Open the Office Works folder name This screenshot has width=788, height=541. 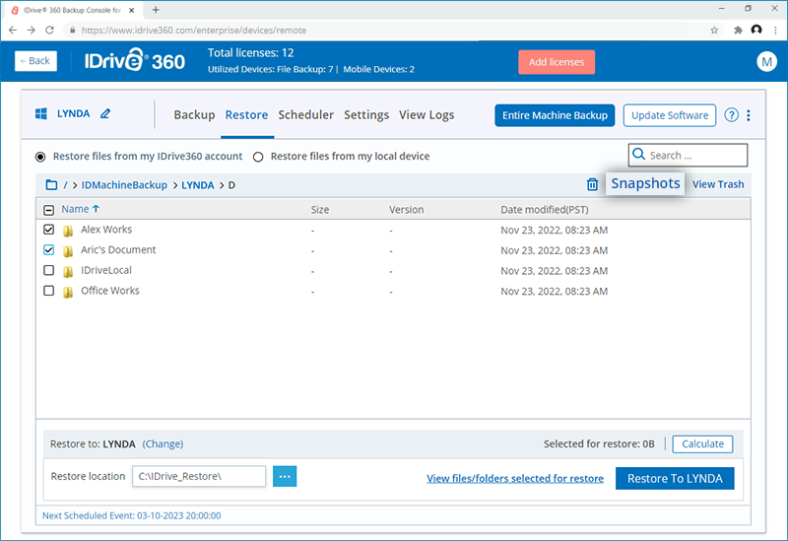click(110, 291)
